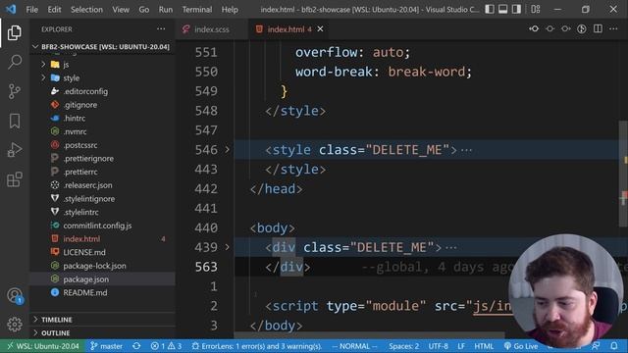The image size is (628, 353).
Task: Select package.json in explorer
Action: coord(103,278)
